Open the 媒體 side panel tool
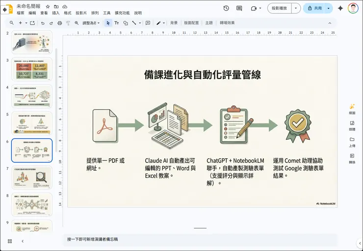The image size is (363, 251). [x=352, y=125]
